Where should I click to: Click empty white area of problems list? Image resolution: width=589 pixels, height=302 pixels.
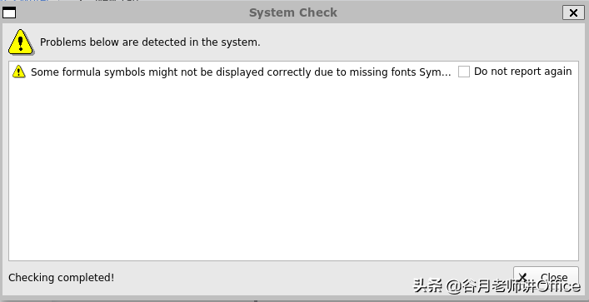coord(293,169)
